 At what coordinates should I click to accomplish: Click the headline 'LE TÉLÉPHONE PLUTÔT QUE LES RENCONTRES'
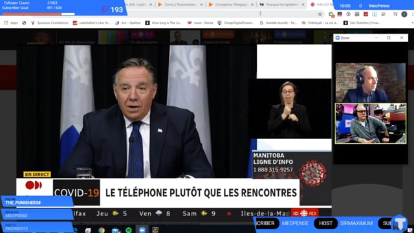click(201, 193)
